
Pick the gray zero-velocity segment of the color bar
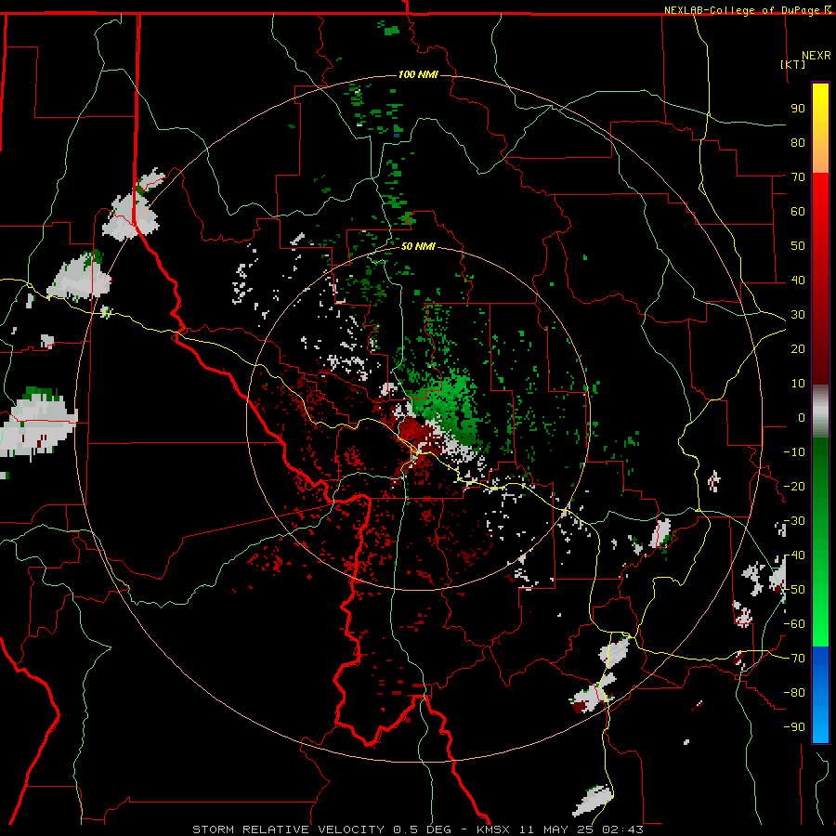pos(820,411)
